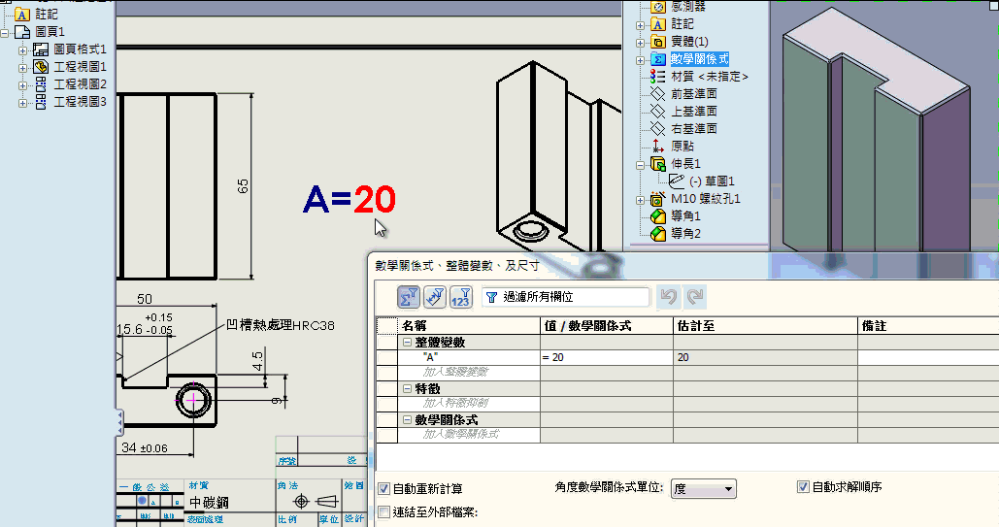Click the M10 螺紋孔1 hole icon

(x=658, y=199)
